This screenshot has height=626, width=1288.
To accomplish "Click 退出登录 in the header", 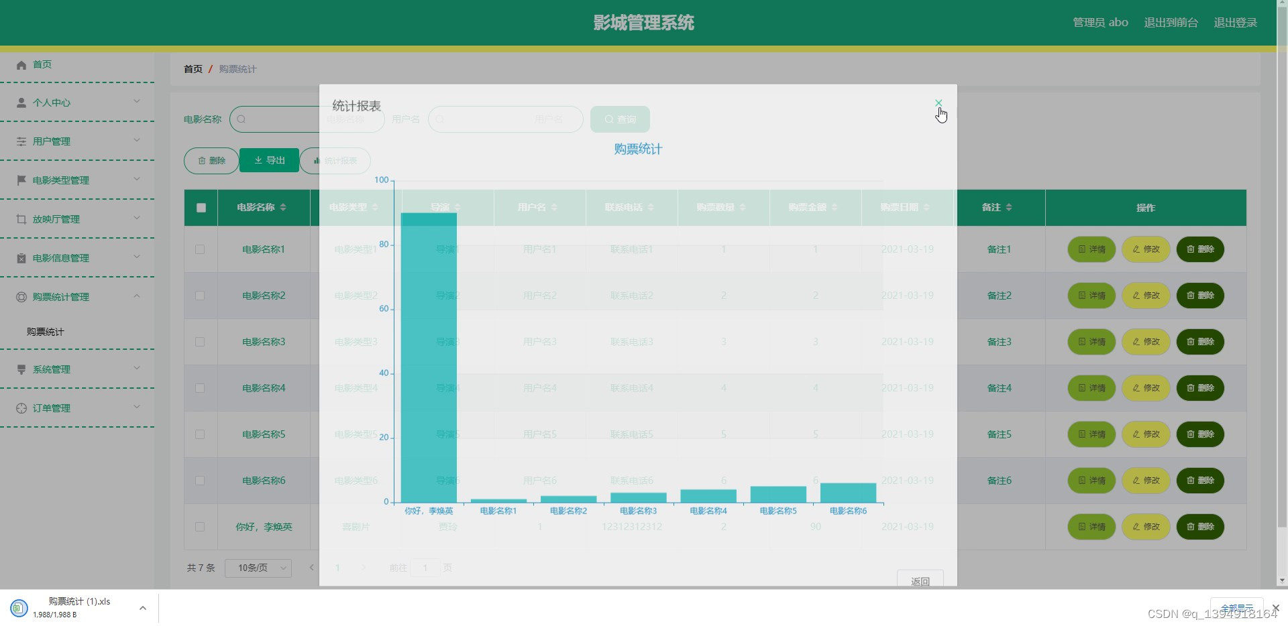I will click(1235, 23).
